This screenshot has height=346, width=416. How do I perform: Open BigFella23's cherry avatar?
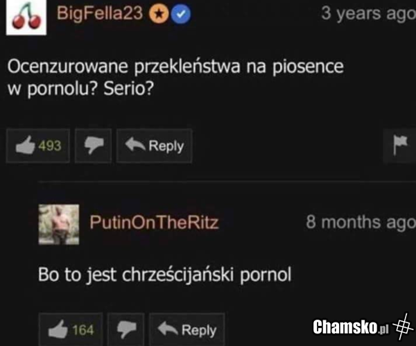click(x=26, y=17)
